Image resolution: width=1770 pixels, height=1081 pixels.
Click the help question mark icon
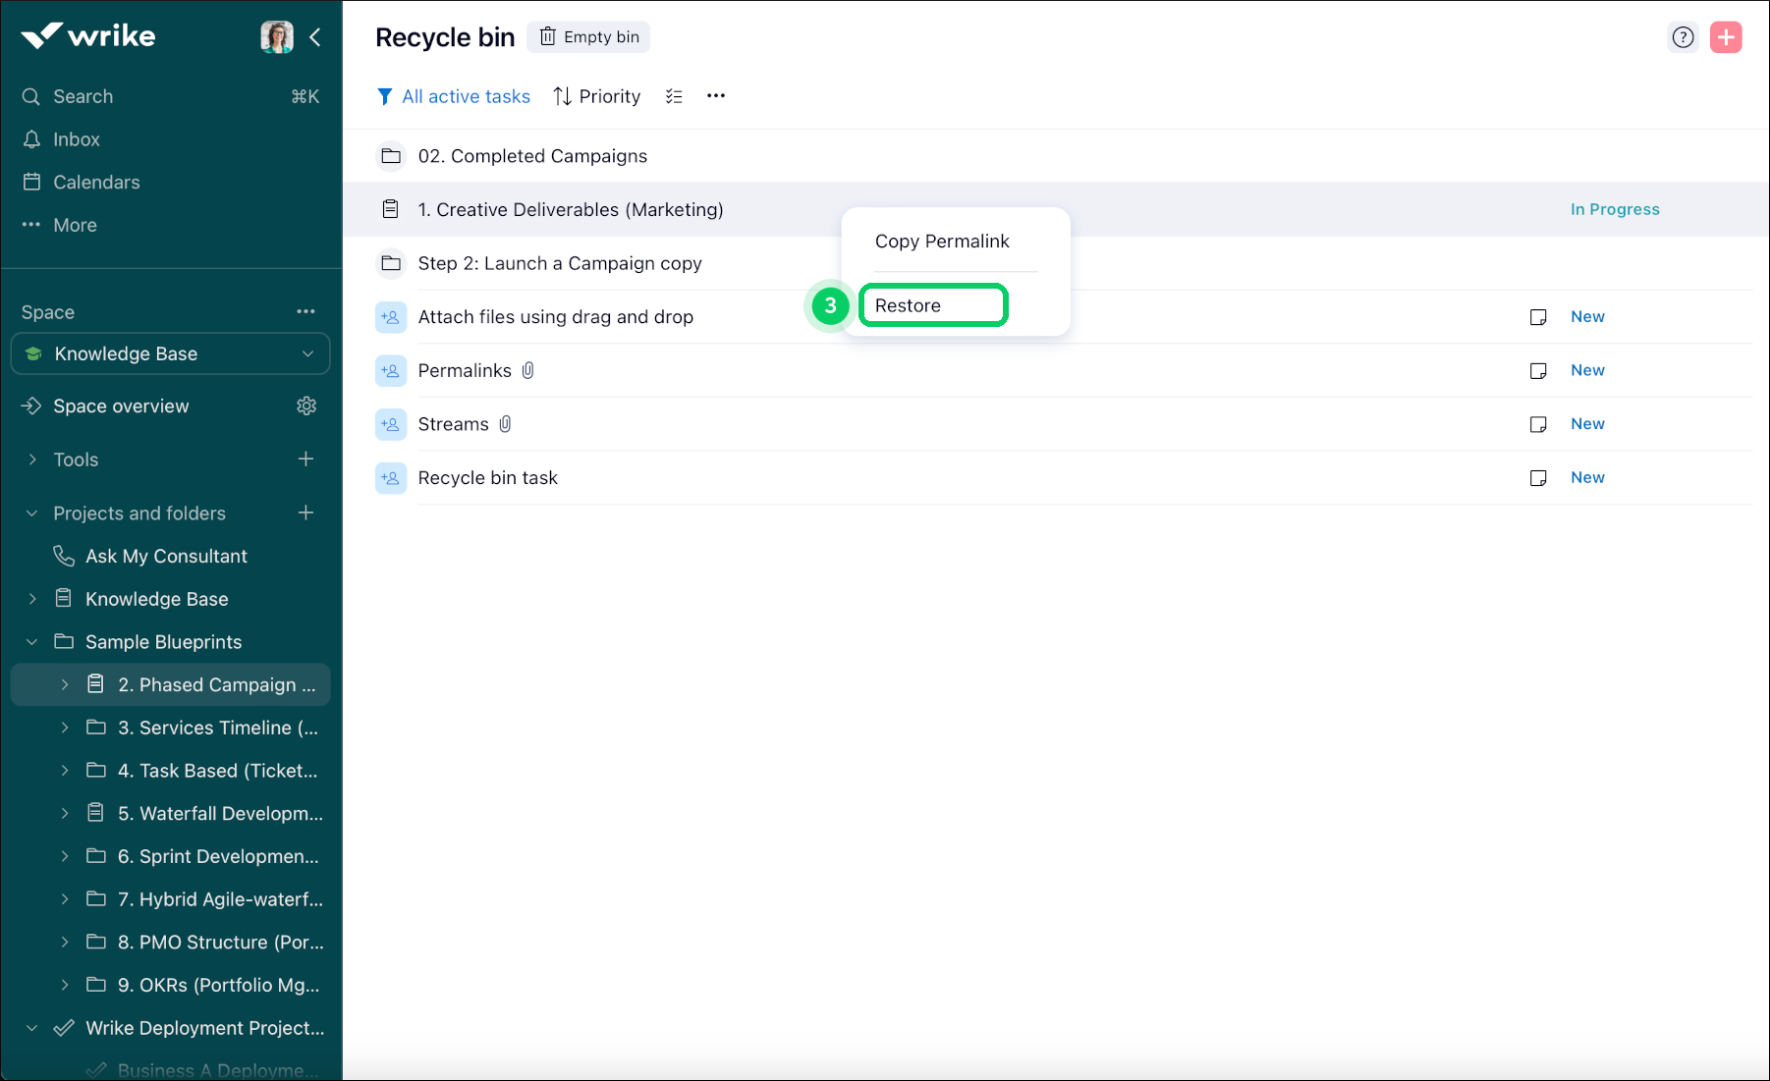pyautogui.click(x=1683, y=36)
